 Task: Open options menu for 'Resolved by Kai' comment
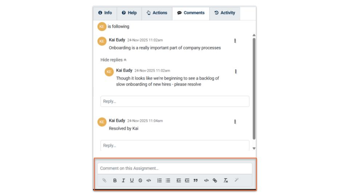coord(235,122)
